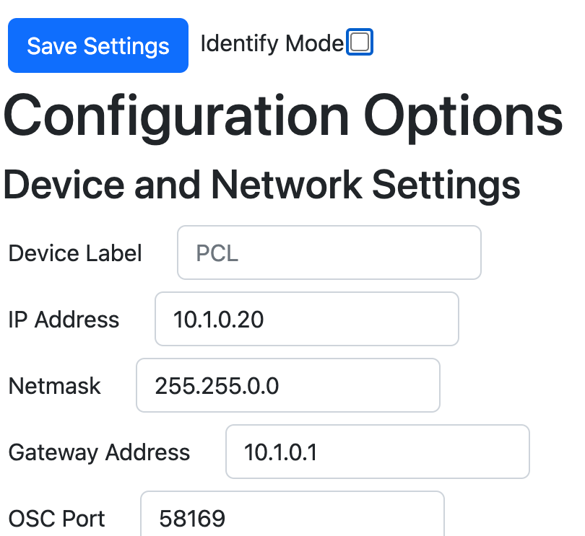Click the Save Settings button
The width and height of the screenshot is (585, 536).
(x=98, y=45)
